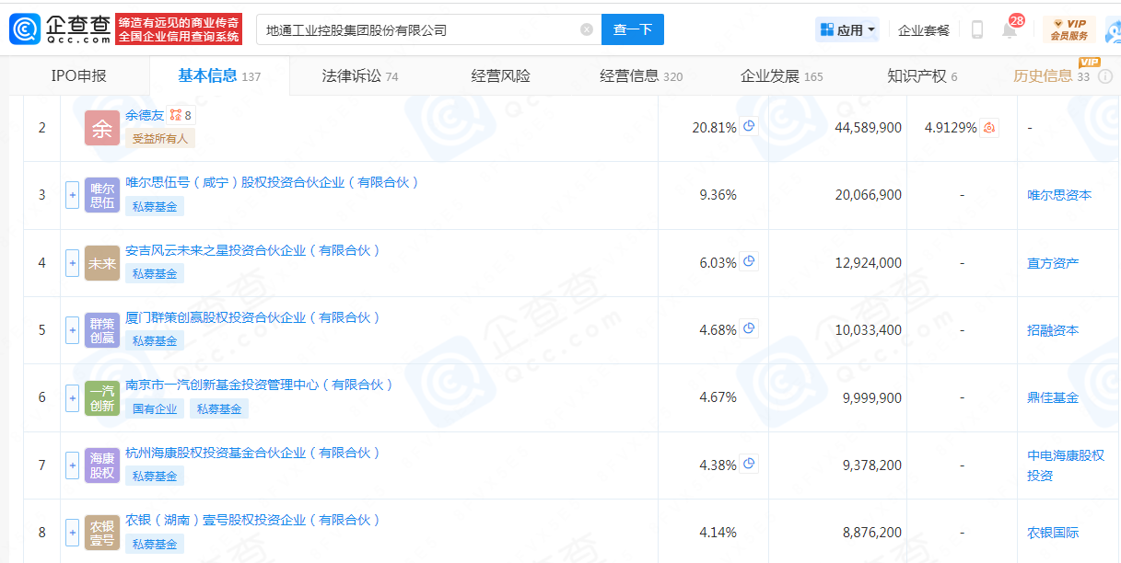Open 农银（湖南）壹号股权投资企业 link
This screenshot has width=1121, height=563.
pos(252,520)
